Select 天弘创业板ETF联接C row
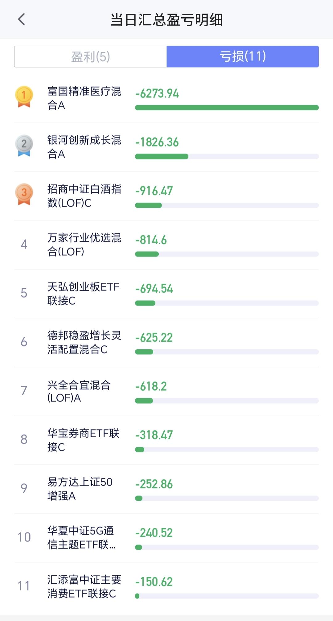The image size is (333, 621). [166, 294]
